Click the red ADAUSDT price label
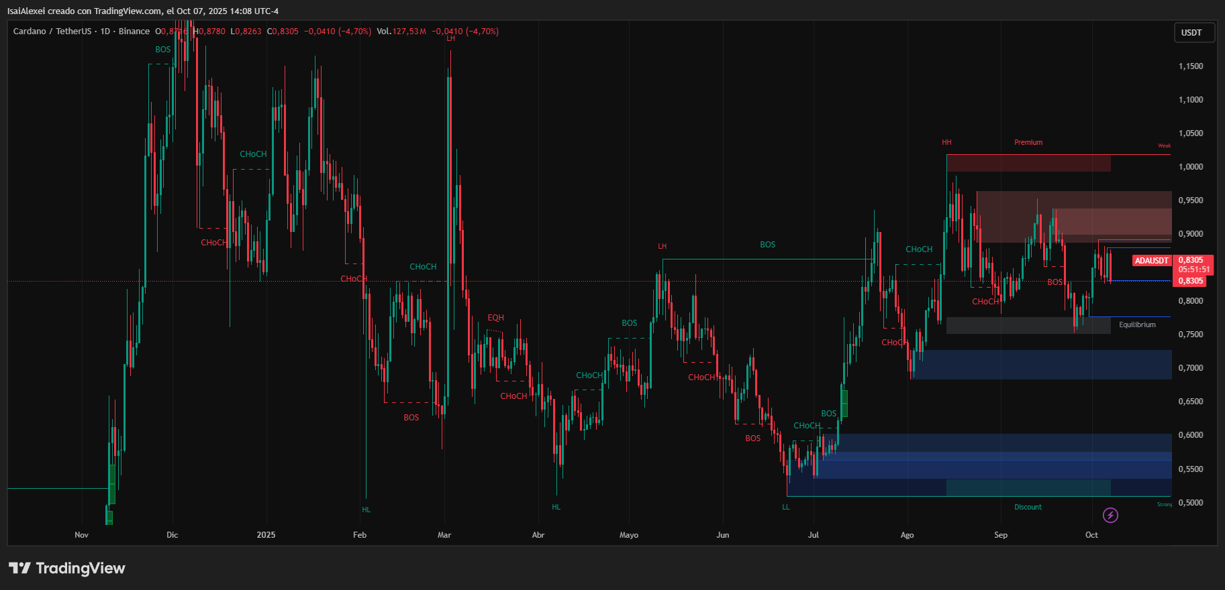Viewport: 1225px width, 590px height. 1152,261
